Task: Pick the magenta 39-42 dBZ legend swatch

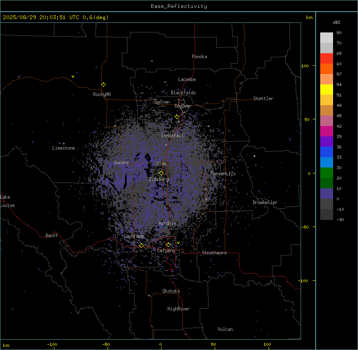Action: click(326, 131)
